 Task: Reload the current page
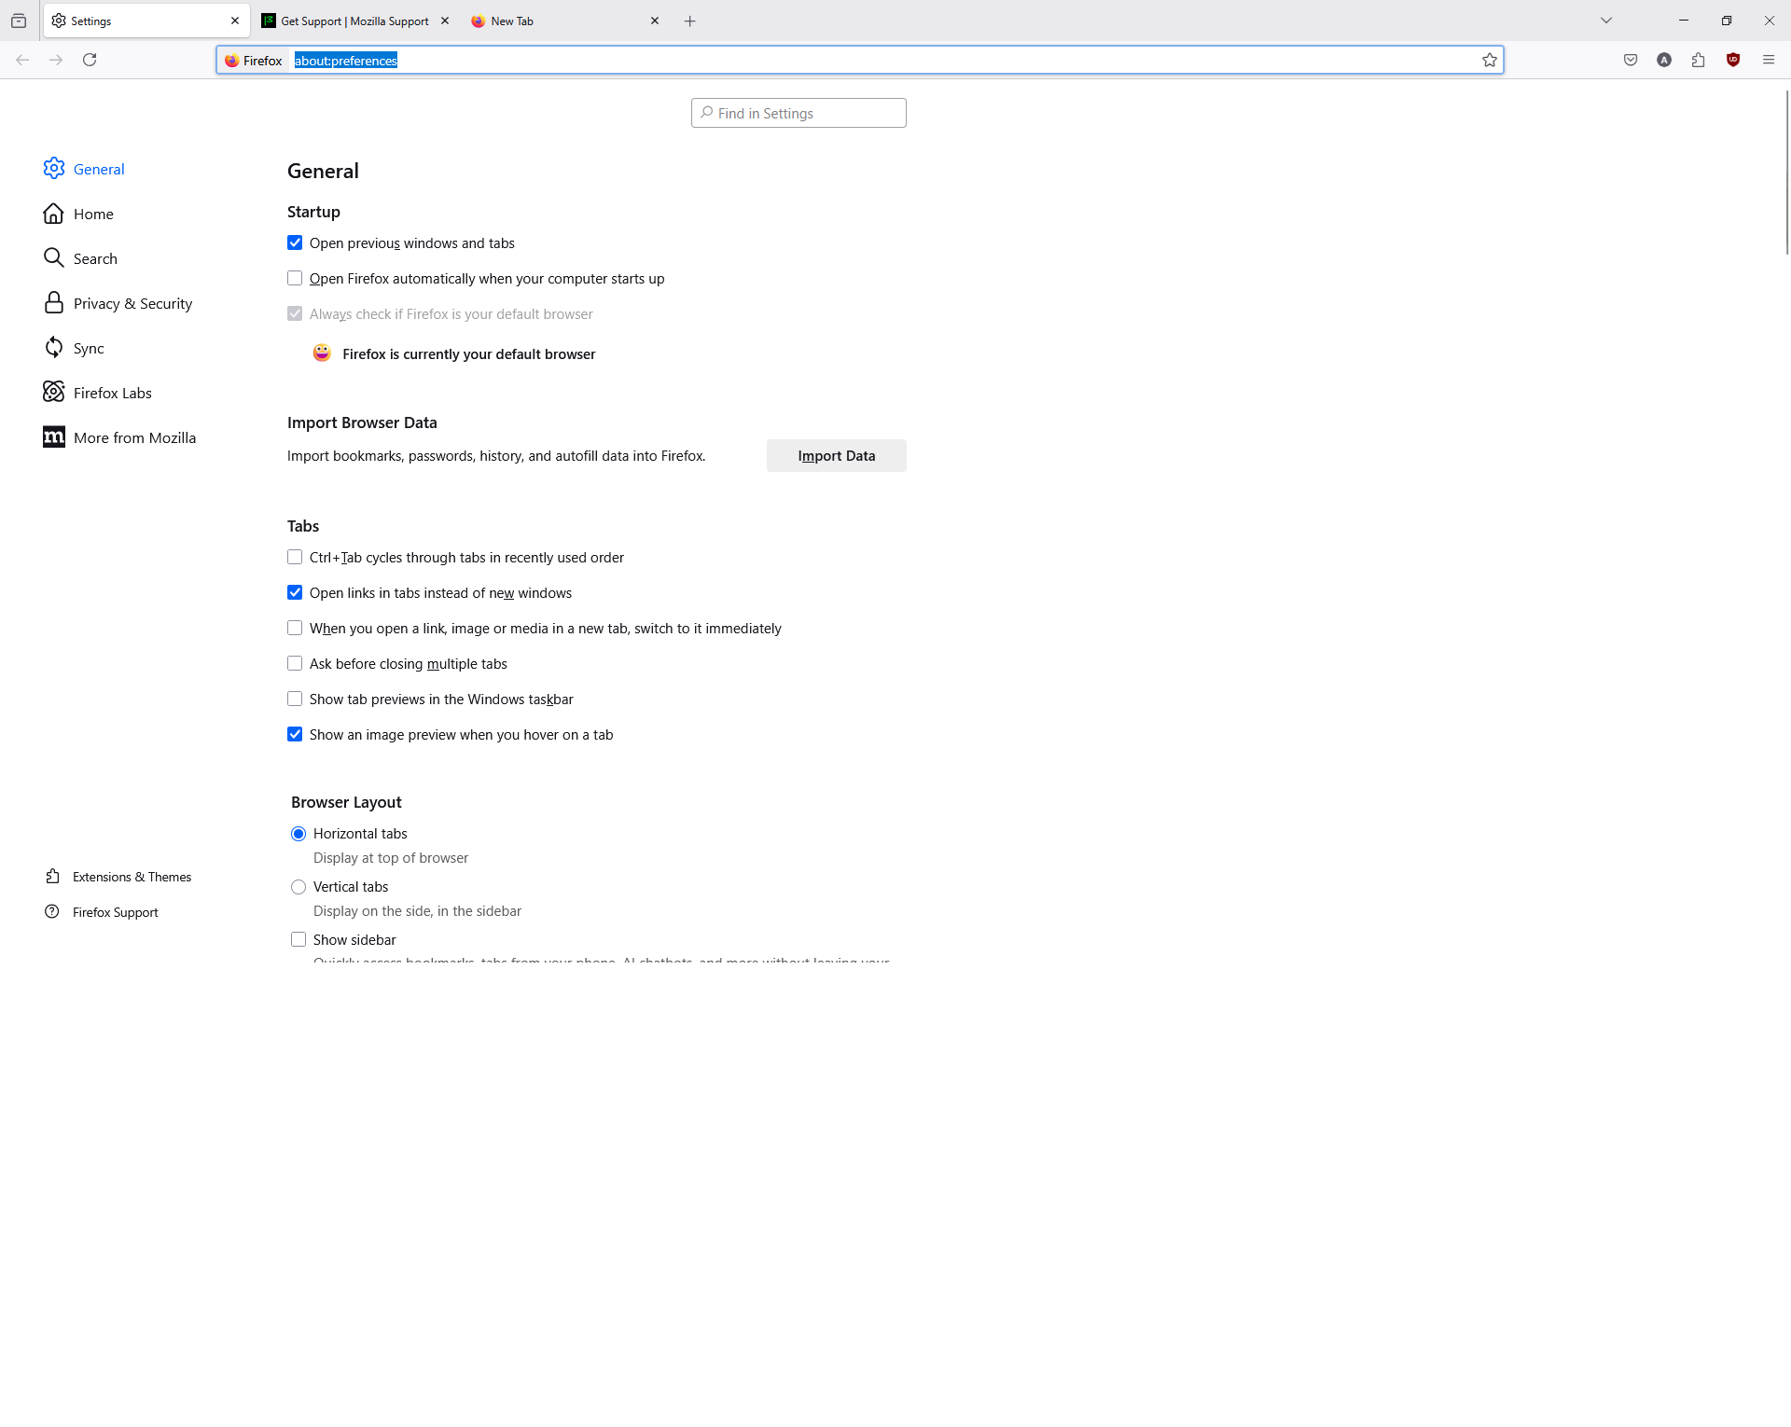tap(90, 60)
